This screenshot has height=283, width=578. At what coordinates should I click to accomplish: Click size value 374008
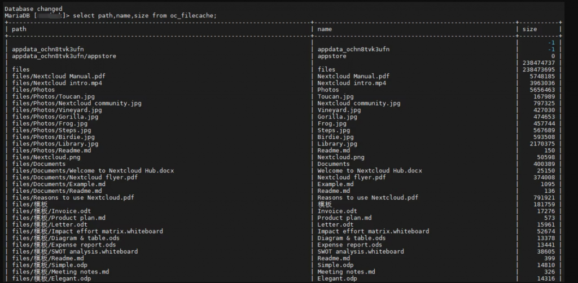click(544, 178)
